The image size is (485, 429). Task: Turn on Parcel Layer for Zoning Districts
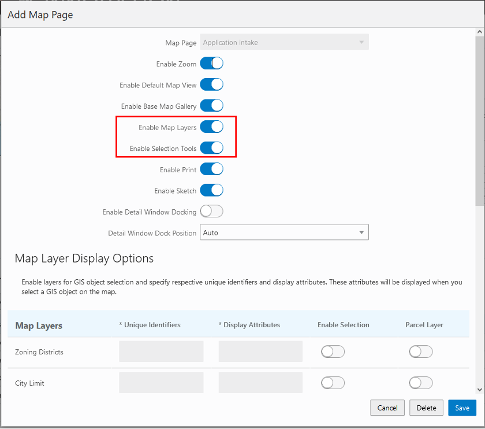421,352
